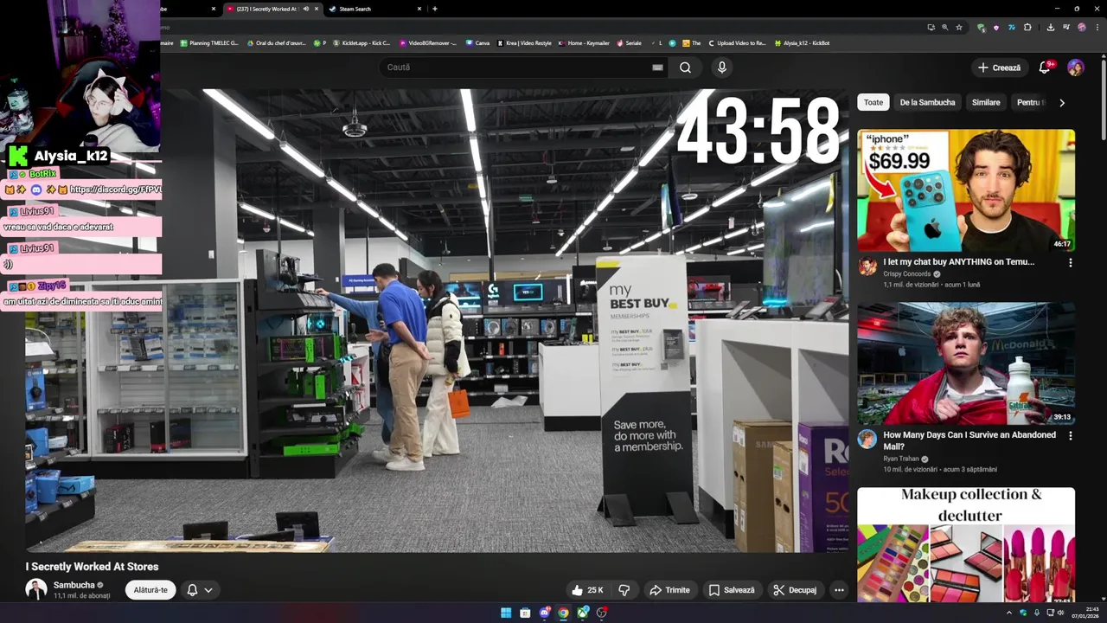The width and height of the screenshot is (1107, 623).
Task: Open Xbox app in taskbar
Action: click(x=583, y=613)
